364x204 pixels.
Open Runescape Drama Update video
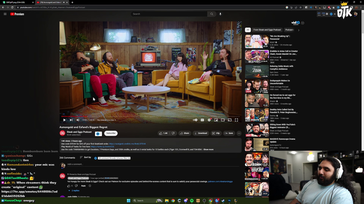point(257,144)
